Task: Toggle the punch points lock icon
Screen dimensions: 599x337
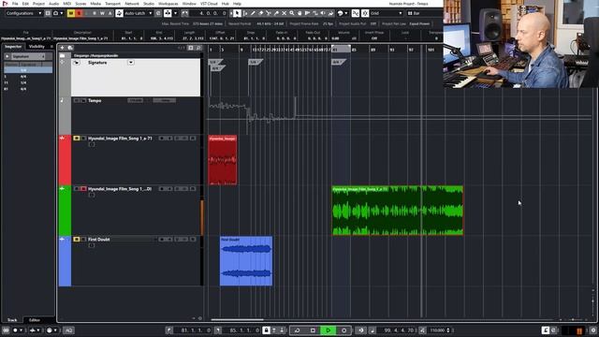Action: click(x=266, y=330)
